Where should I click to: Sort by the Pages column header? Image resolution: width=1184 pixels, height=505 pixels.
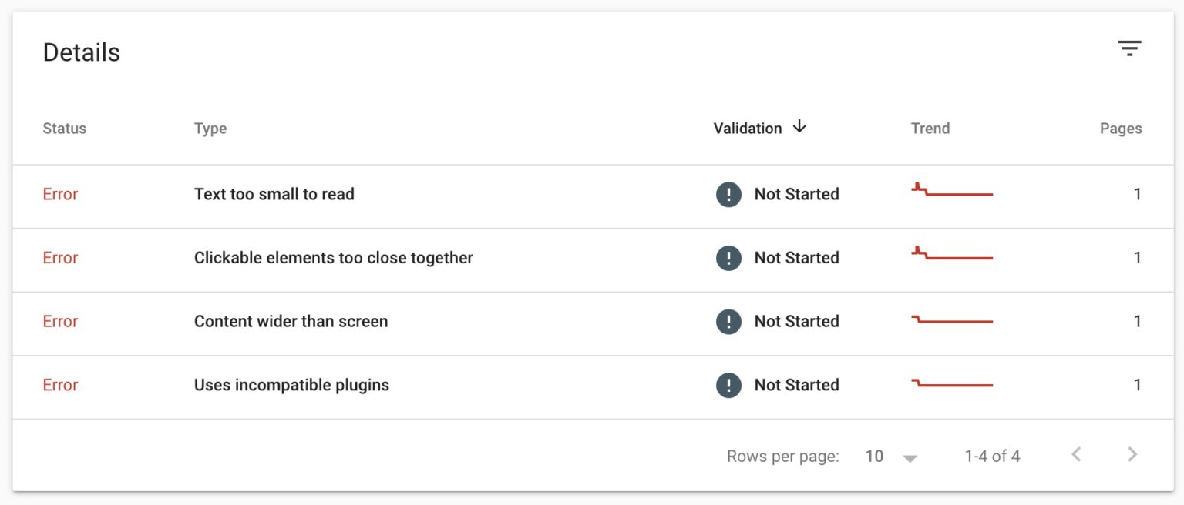[1121, 129]
